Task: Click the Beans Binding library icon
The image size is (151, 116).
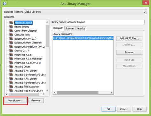Action: (x=11, y=27)
